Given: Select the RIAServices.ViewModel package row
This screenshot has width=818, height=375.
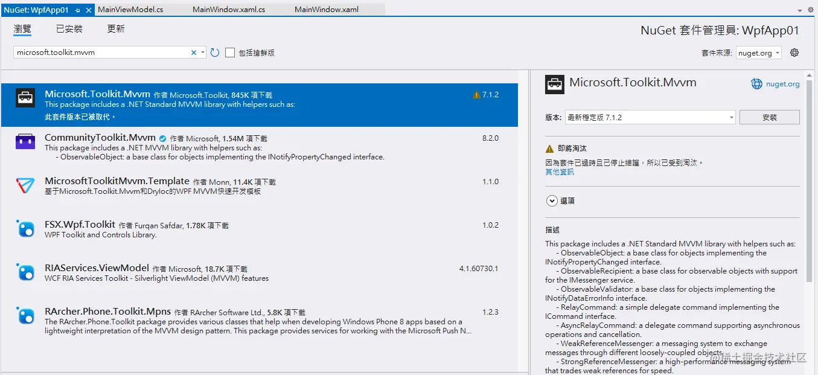Looking at the screenshot, I should click(259, 278).
